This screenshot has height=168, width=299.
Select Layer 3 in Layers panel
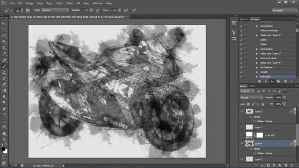[267, 127]
